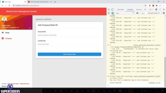Close the Form Examples tab

tap(51, 2)
